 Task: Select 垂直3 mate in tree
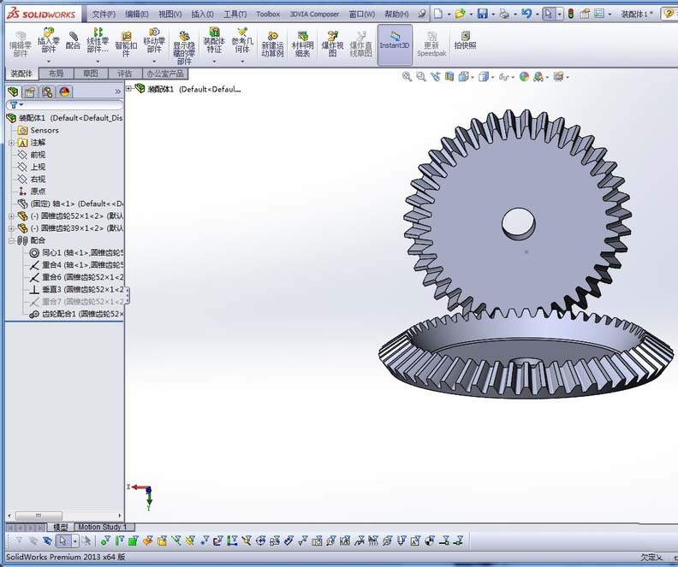click(75, 289)
